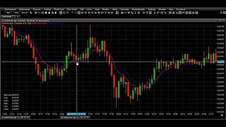Toggle the highlighted 5 minute time scale
Image resolution: width=226 pixels, height=127 pixels.
pos(79,13)
